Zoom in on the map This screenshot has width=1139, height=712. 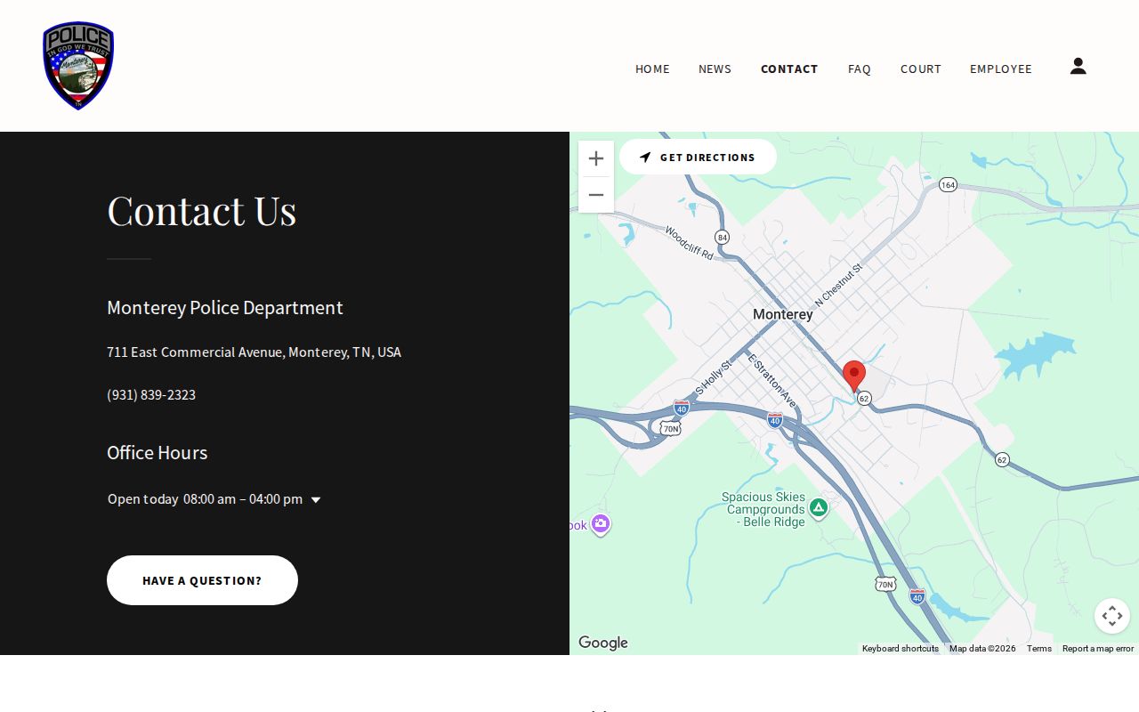click(596, 158)
